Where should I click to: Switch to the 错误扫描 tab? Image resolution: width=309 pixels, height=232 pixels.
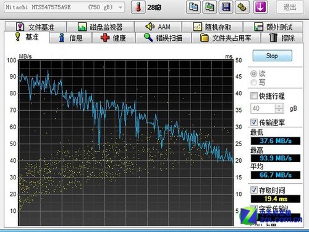163,38
